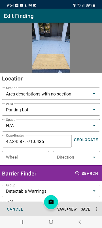The image size is (102, 228).
Task: Open the recent apps navigation button
Action: tap(22, 222)
